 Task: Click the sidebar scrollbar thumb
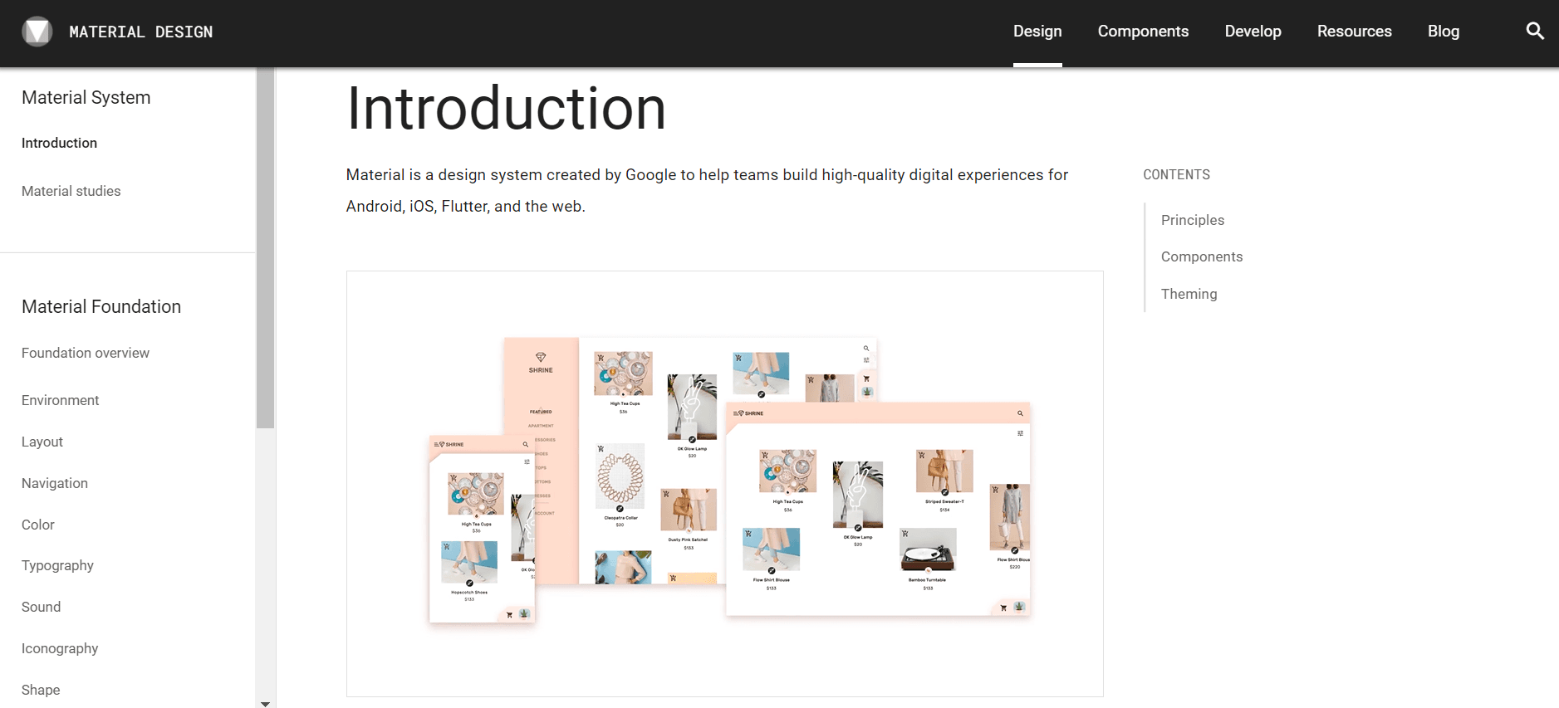pyautogui.click(x=265, y=248)
